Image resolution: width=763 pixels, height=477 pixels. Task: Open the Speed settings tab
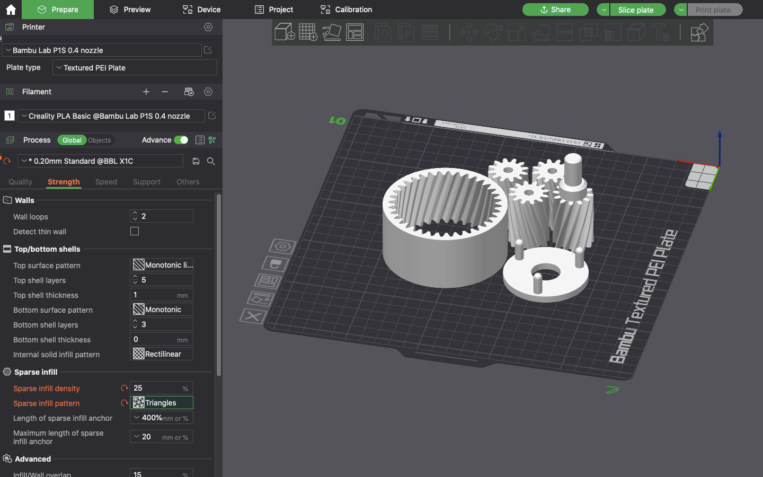(106, 182)
